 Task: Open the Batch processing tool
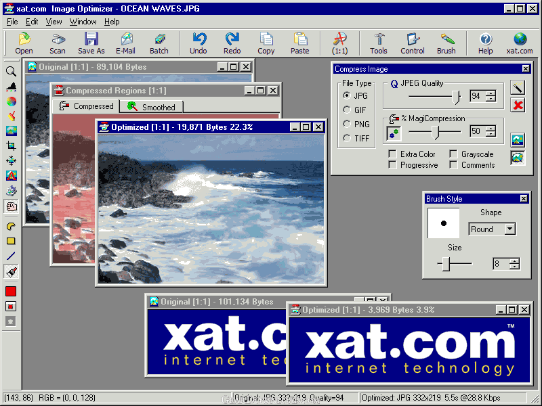point(159,43)
